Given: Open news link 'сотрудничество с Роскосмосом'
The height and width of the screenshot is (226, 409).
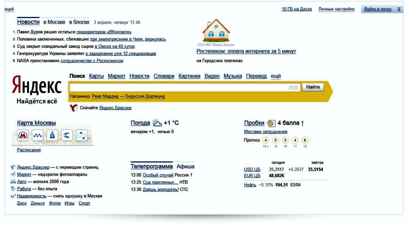Looking at the screenshot, I should pyautogui.click(x=92, y=61).
